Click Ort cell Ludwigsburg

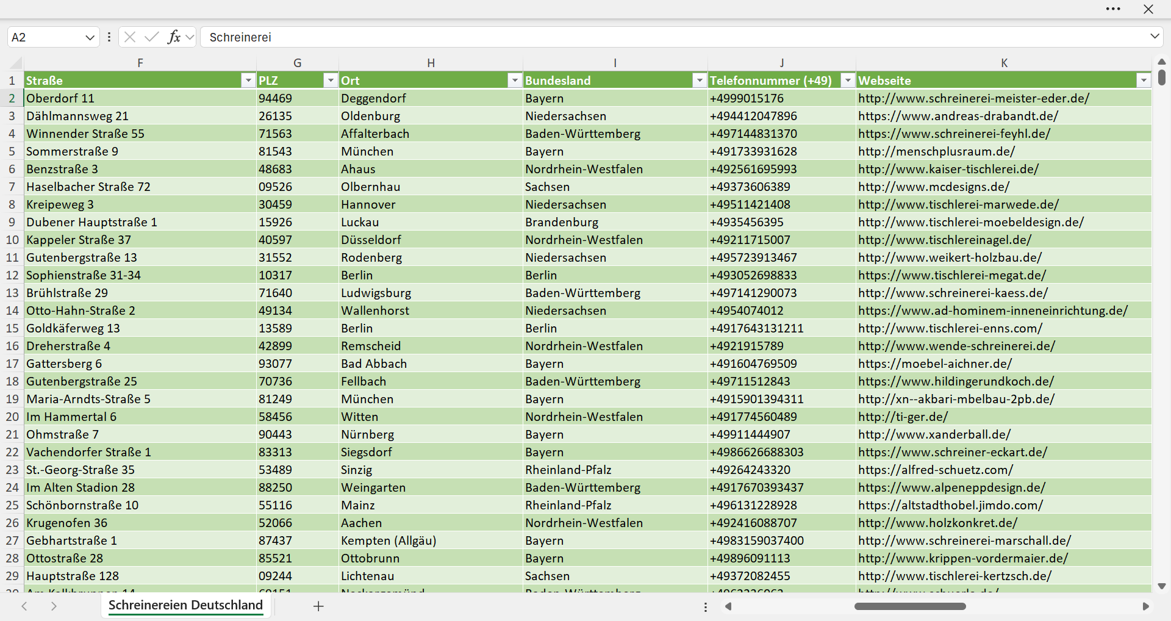[x=431, y=293]
